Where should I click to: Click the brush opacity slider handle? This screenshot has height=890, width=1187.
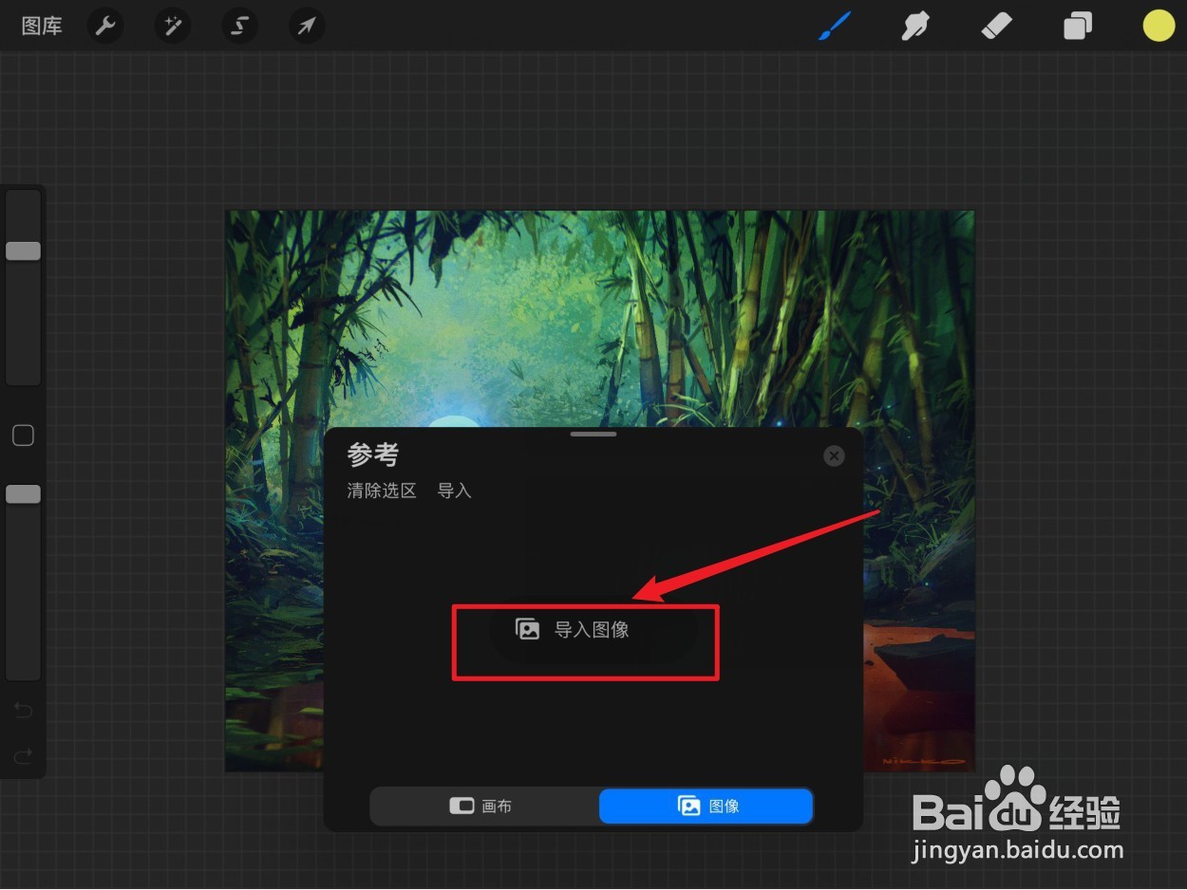(23, 494)
